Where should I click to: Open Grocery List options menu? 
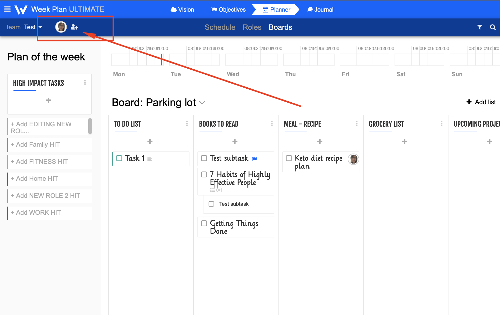(x=442, y=123)
